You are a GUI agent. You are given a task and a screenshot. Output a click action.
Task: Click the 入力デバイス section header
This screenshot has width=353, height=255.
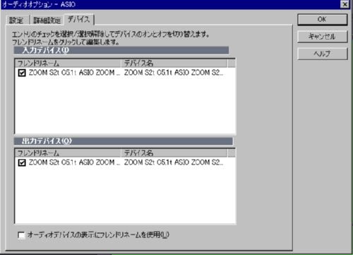tap(121, 50)
